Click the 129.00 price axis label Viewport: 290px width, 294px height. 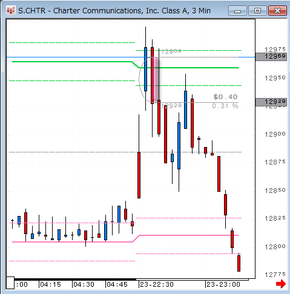point(275,134)
